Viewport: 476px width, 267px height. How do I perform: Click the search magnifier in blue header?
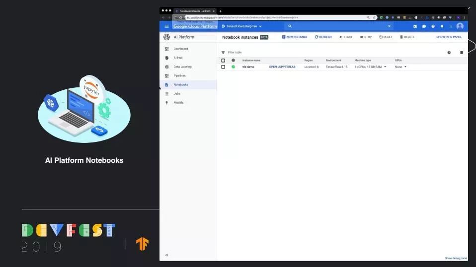[x=290, y=26]
